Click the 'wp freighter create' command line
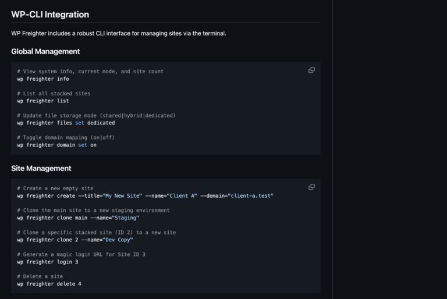 pos(145,195)
